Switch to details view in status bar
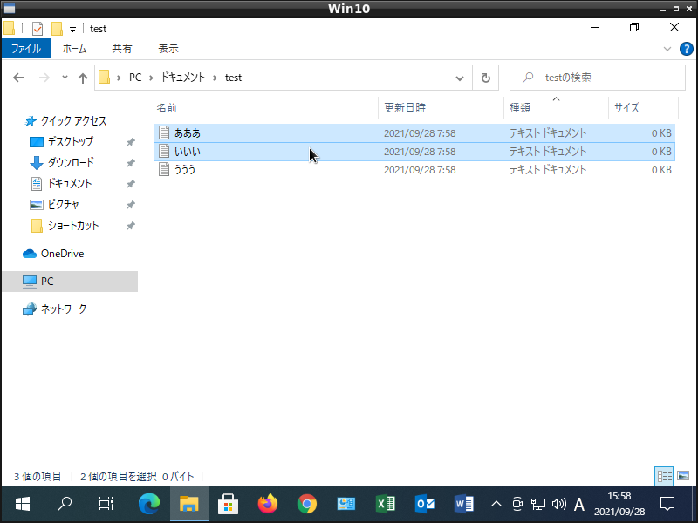The image size is (698, 523). (x=664, y=476)
